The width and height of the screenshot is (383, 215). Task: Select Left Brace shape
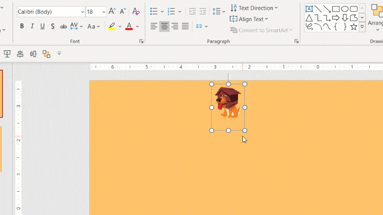click(x=336, y=27)
